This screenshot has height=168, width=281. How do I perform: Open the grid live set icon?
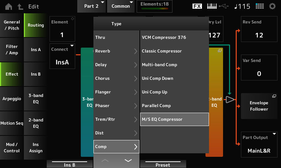(x=260, y=6)
